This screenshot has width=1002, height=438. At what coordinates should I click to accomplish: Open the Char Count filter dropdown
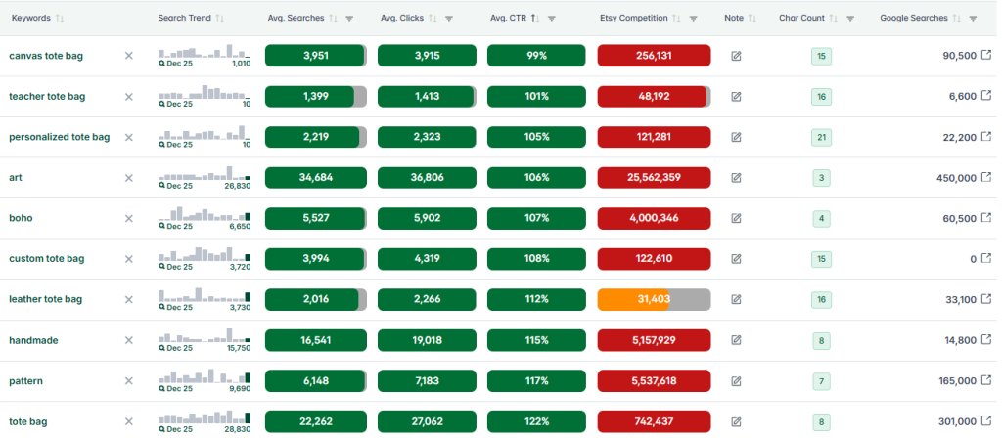(850, 19)
